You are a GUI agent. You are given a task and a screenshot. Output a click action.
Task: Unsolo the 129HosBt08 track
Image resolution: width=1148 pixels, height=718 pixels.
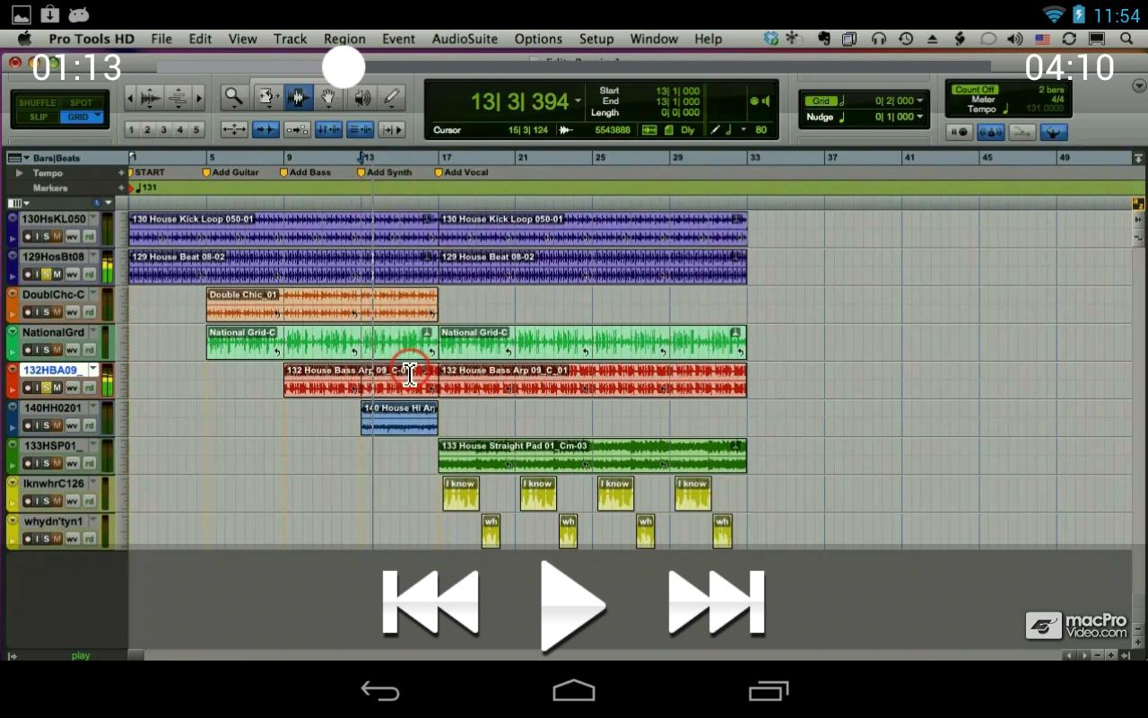pos(47,275)
